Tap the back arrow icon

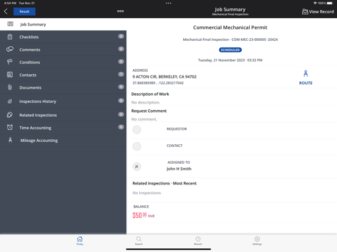tap(6, 12)
